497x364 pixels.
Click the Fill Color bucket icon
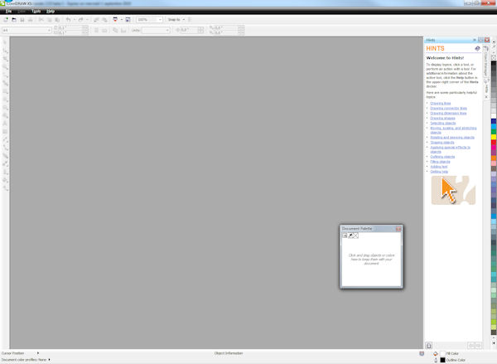tap(436, 353)
